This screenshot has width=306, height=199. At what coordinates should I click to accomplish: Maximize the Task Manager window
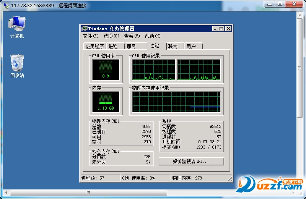coord(221,29)
